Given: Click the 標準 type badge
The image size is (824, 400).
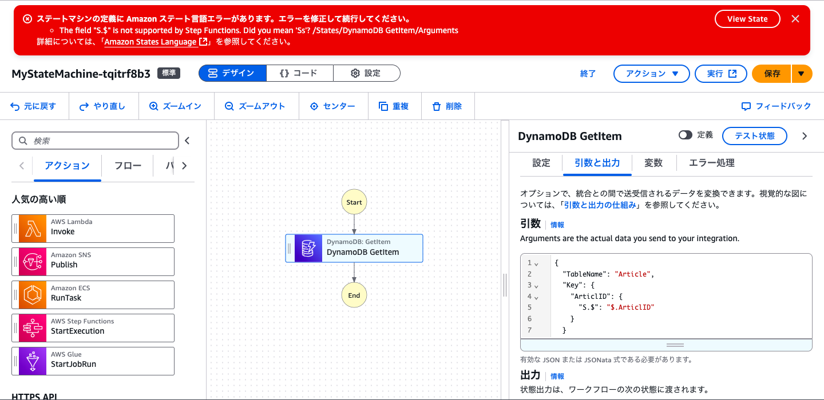Looking at the screenshot, I should click(x=169, y=73).
